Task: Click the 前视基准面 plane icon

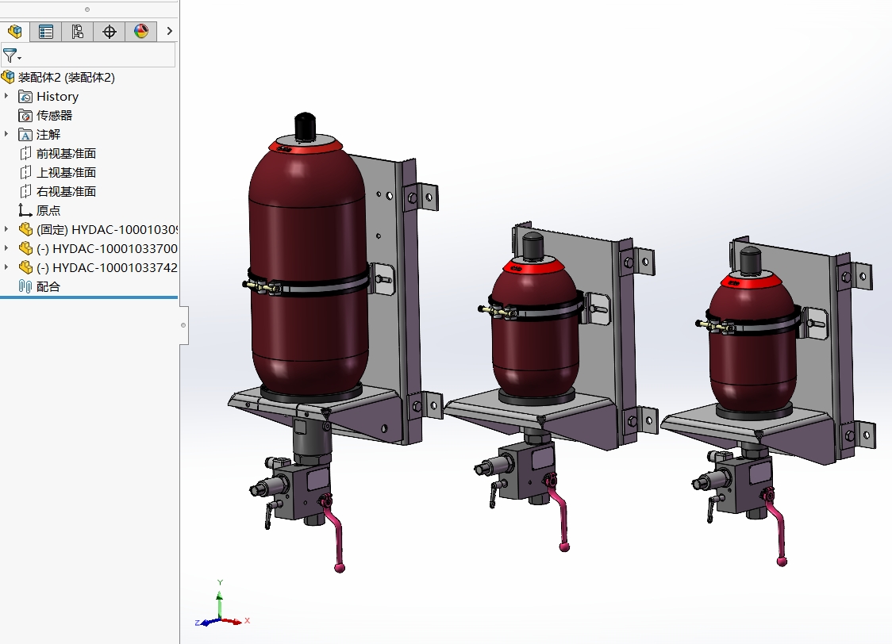Action: click(x=25, y=154)
